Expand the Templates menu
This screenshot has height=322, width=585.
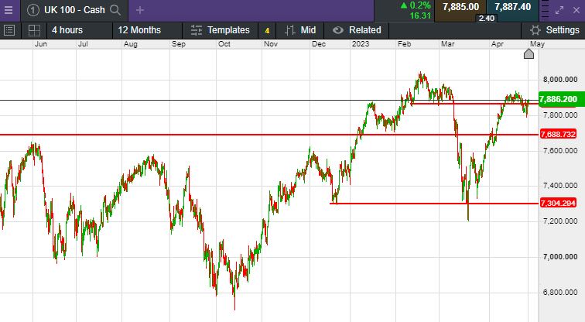[221, 30]
